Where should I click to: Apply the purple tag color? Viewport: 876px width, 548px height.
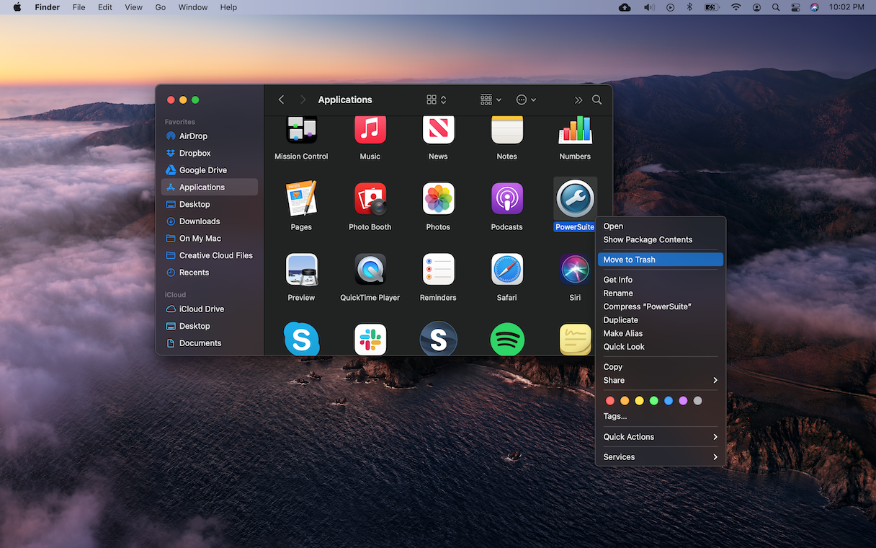(x=683, y=401)
